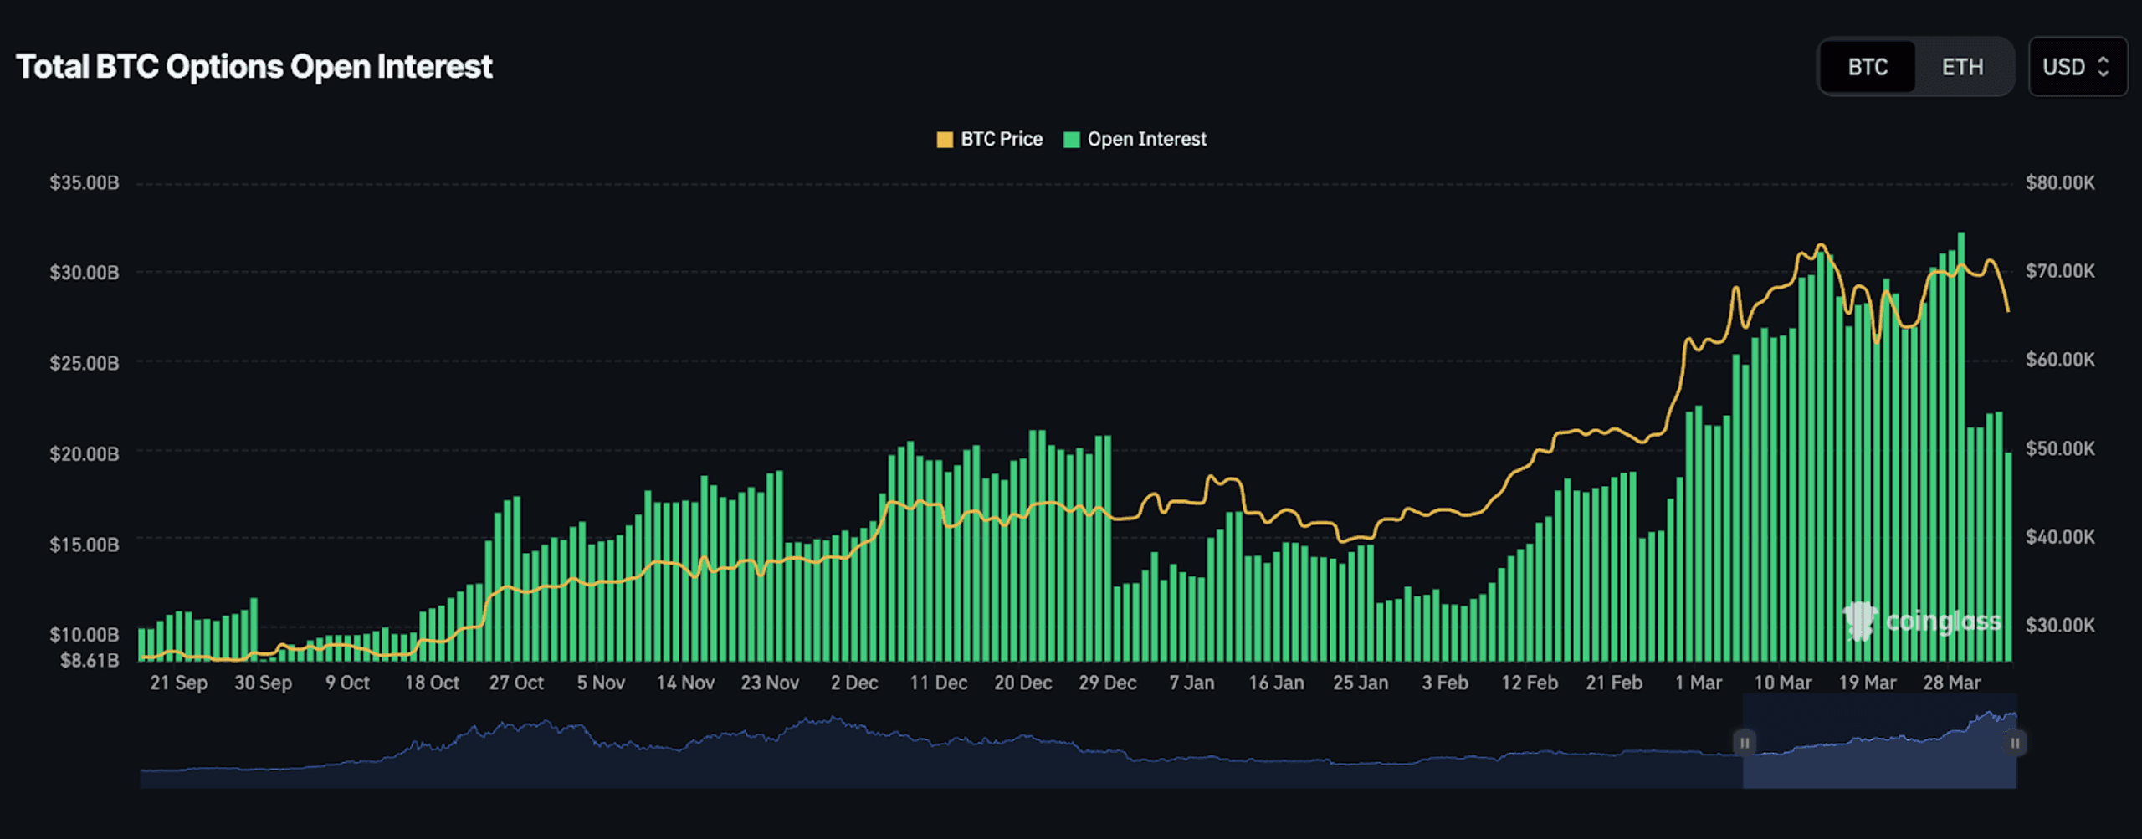
Task: Switch to the BTC tab
Action: 1868,67
